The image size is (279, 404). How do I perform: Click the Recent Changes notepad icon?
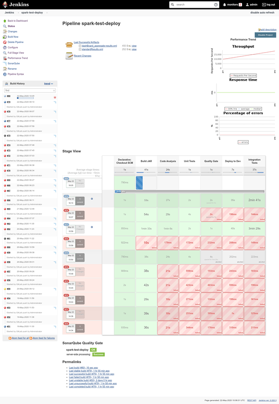coord(69,56)
